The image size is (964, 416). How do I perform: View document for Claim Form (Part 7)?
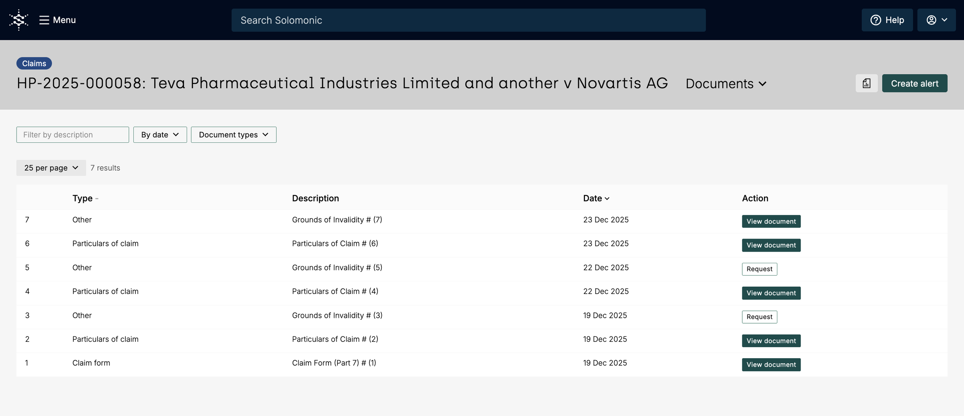coord(771,364)
